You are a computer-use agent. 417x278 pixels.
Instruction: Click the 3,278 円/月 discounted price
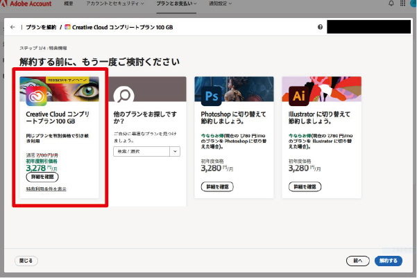[x=42, y=168]
